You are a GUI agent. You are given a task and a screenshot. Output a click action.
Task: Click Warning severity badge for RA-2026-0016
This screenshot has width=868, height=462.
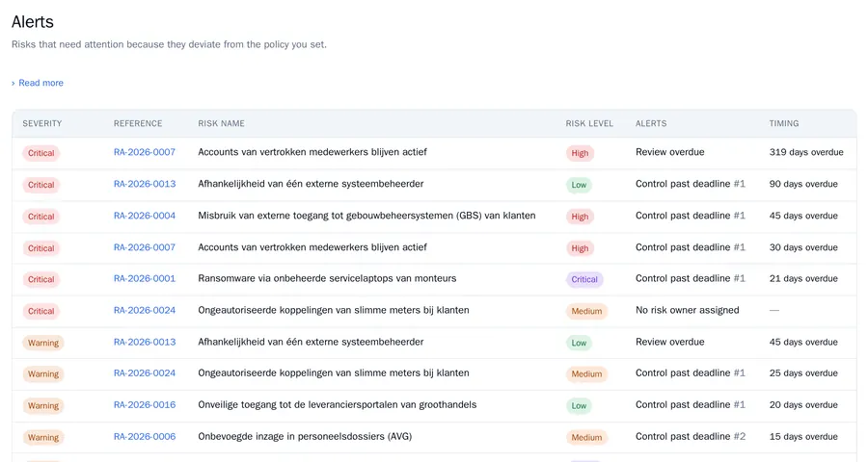43,405
